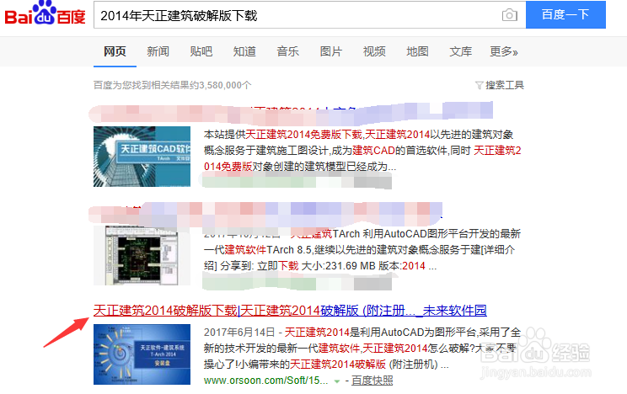Expand the arrow next to orsoon URL
Image resolution: width=627 pixels, height=394 pixels.
pyautogui.click(x=337, y=381)
